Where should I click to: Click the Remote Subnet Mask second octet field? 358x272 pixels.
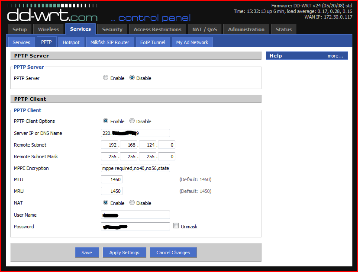129,157
